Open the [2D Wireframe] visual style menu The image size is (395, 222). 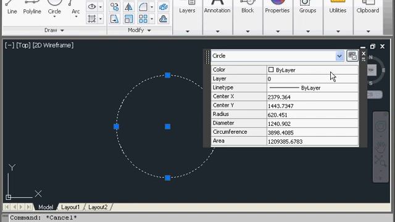point(53,45)
